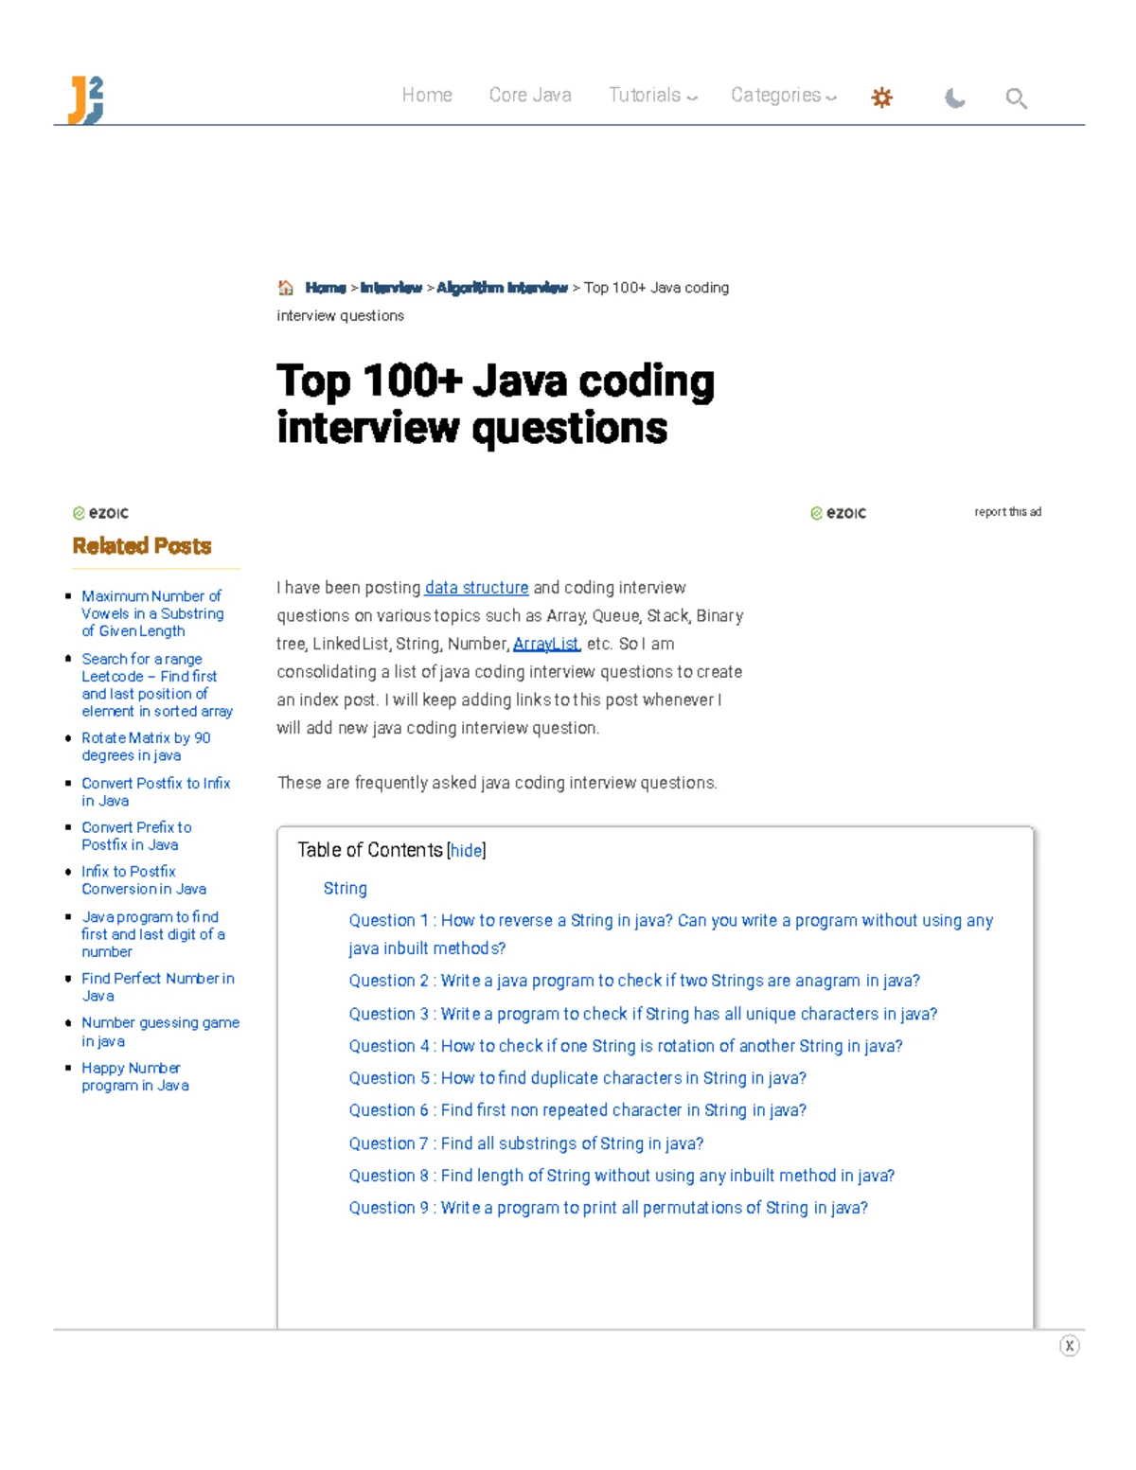Screen dimensions: 1136x1470
Task: Click the Related Posts heading
Action: pyautogui.click(x=142, y=546)
